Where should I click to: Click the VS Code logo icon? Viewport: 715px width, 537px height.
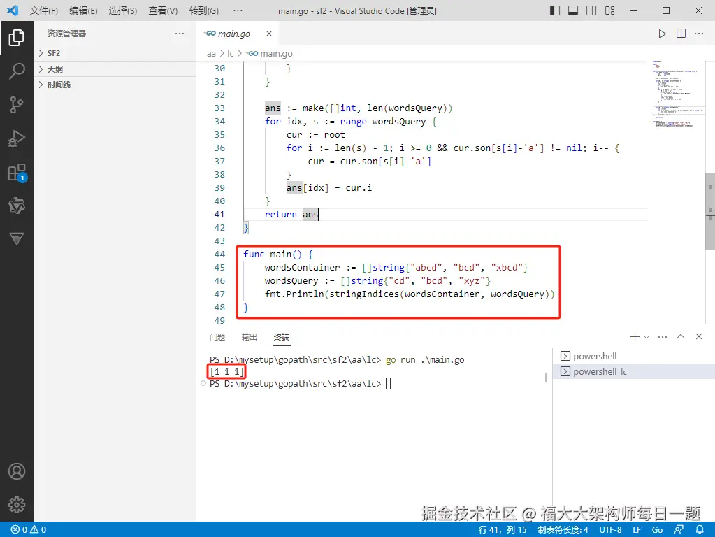point(13,10)
